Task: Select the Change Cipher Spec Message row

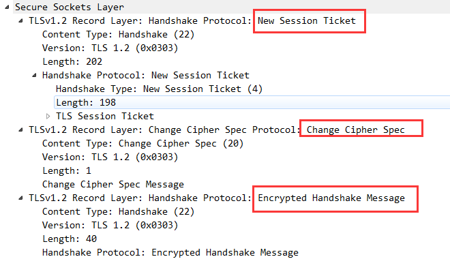Action: point(112,185)
